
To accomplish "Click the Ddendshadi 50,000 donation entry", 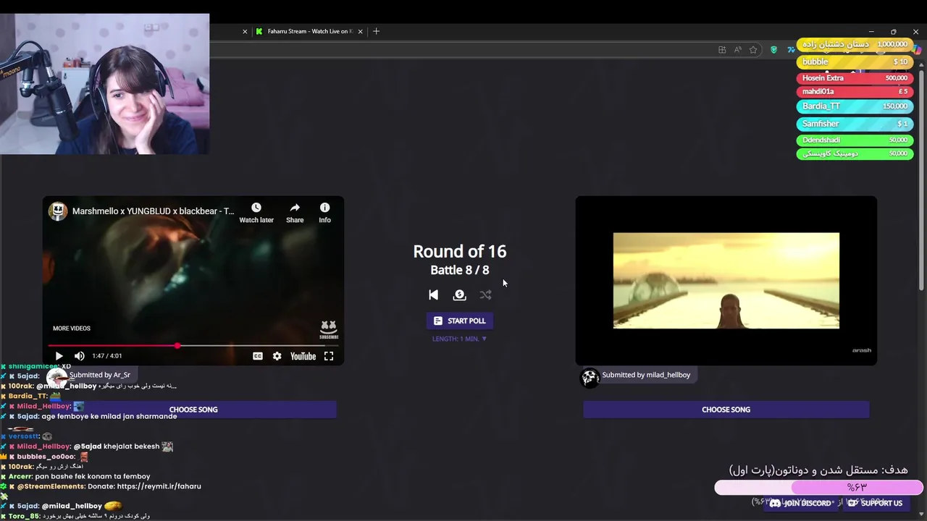I will click(x=855, y=140).
